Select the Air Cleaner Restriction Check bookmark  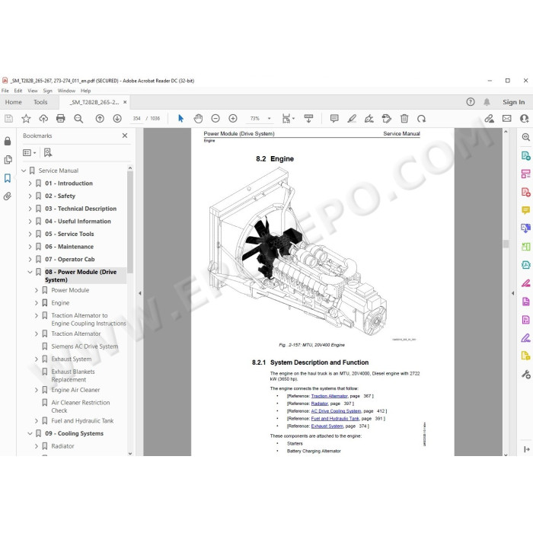81,407
